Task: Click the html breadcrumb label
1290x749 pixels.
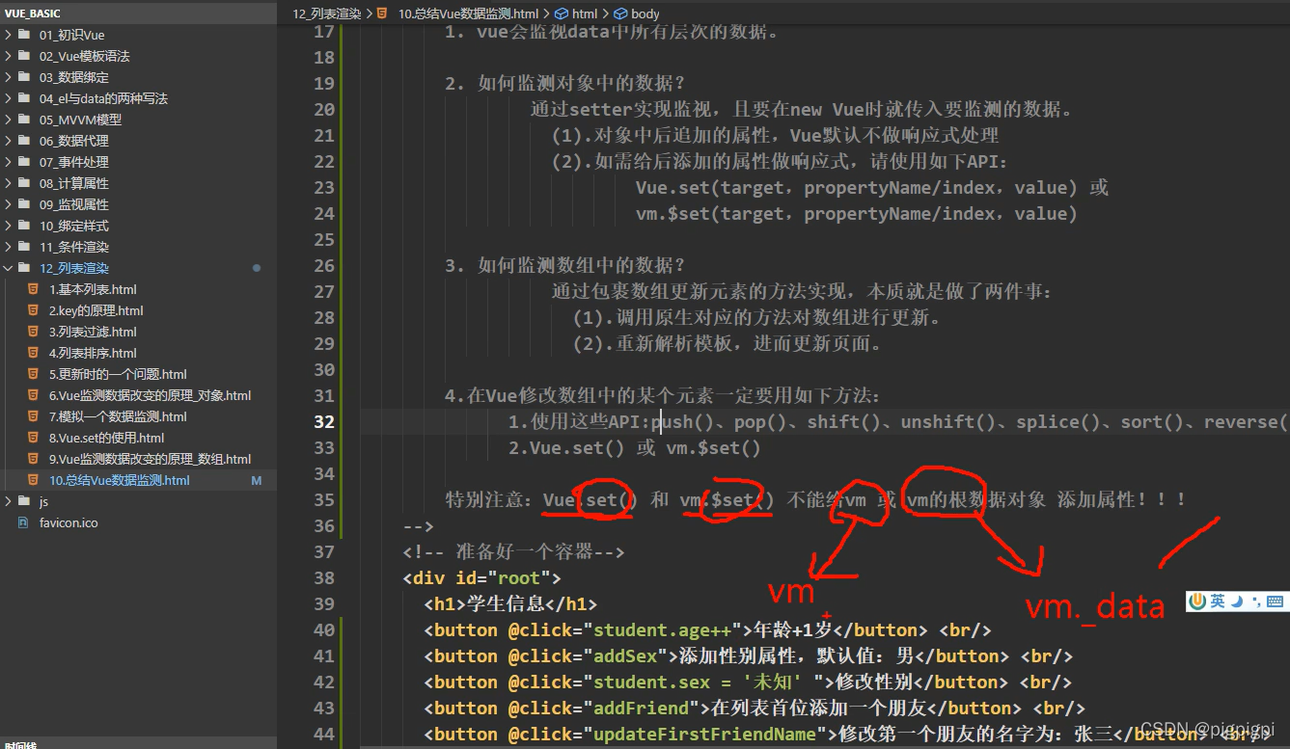Action: coord(585,13)
